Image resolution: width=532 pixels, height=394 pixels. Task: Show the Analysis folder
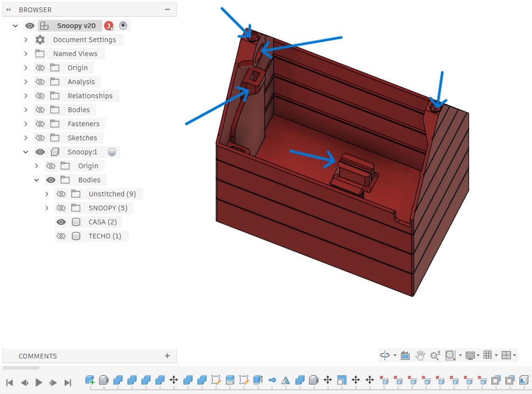(x=40, y=82)
